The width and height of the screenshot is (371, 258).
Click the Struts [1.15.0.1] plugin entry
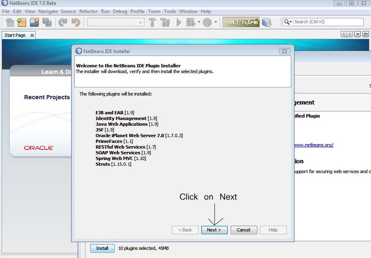[x=113, y=164]
